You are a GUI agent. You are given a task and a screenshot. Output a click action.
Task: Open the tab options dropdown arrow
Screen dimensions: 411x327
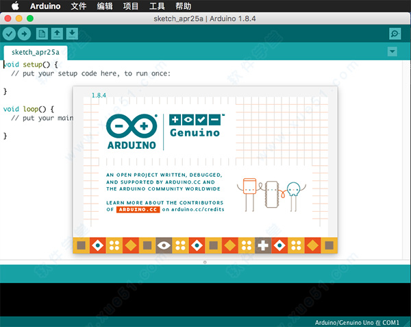click(392, 51)
